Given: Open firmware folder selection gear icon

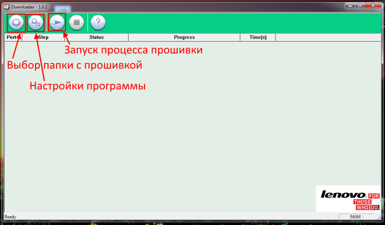Looking at the screenshot, I should [16, 22].
